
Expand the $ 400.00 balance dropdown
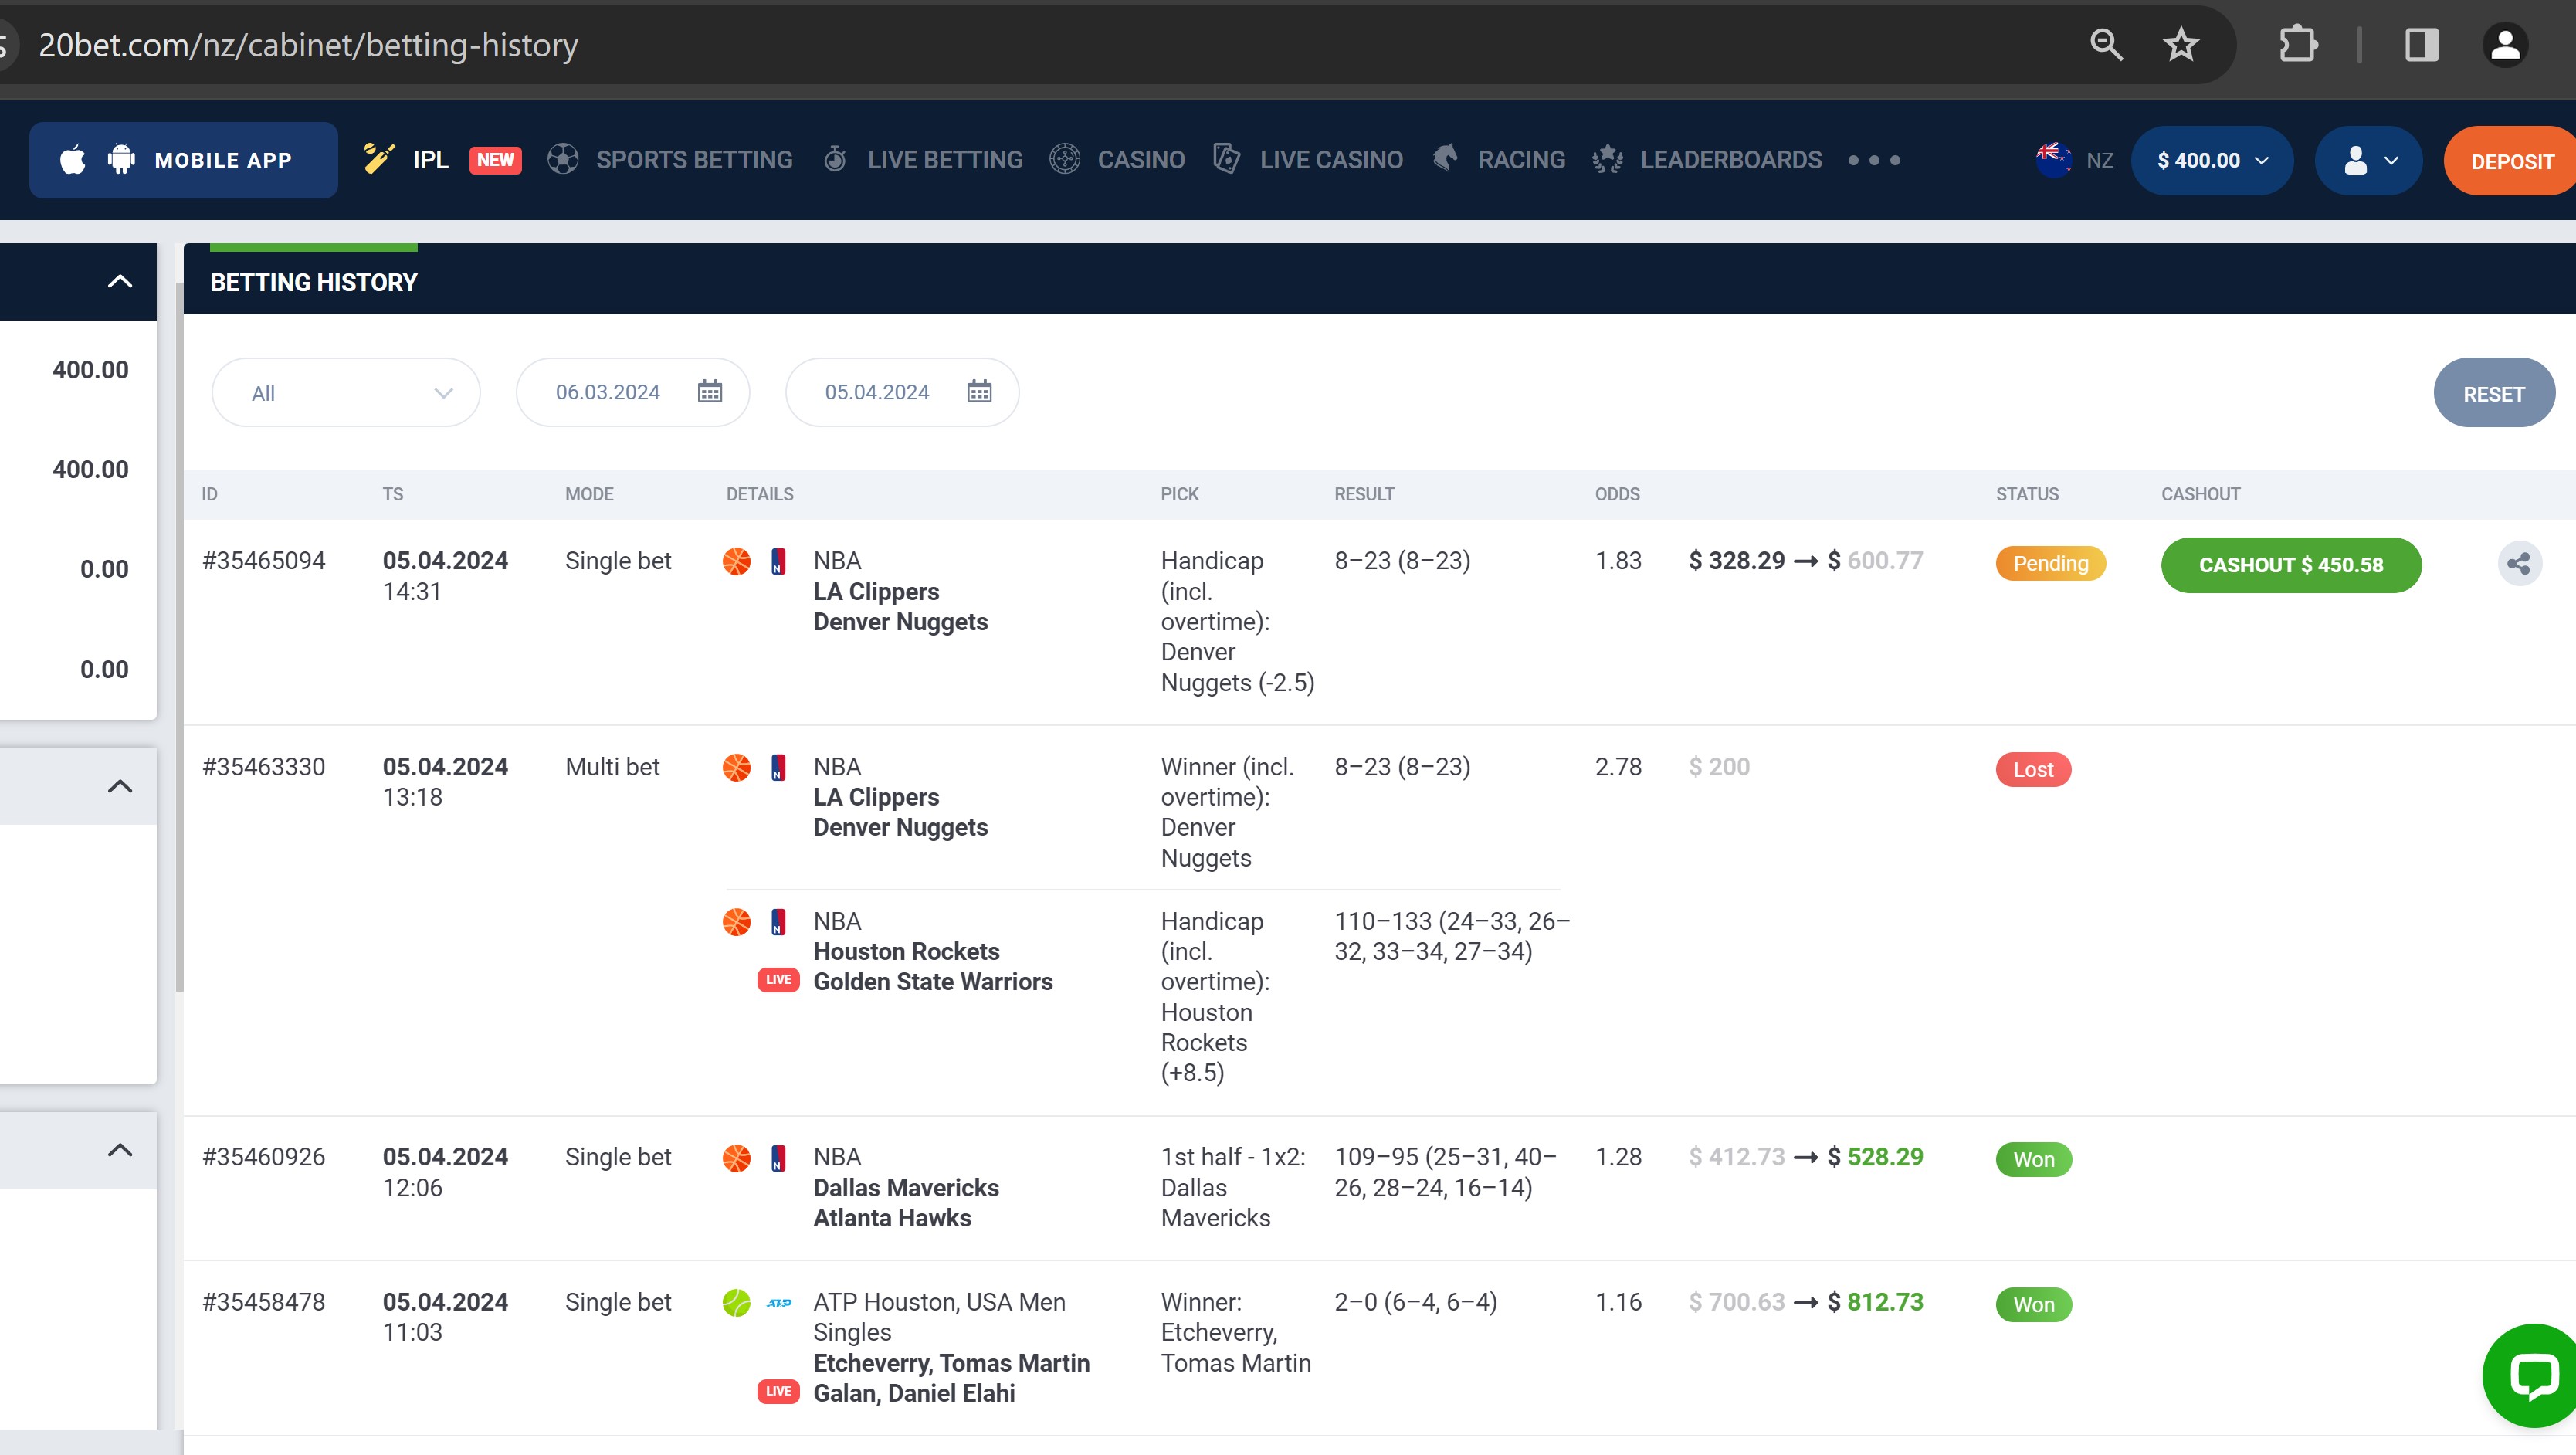coord(2212,160)
